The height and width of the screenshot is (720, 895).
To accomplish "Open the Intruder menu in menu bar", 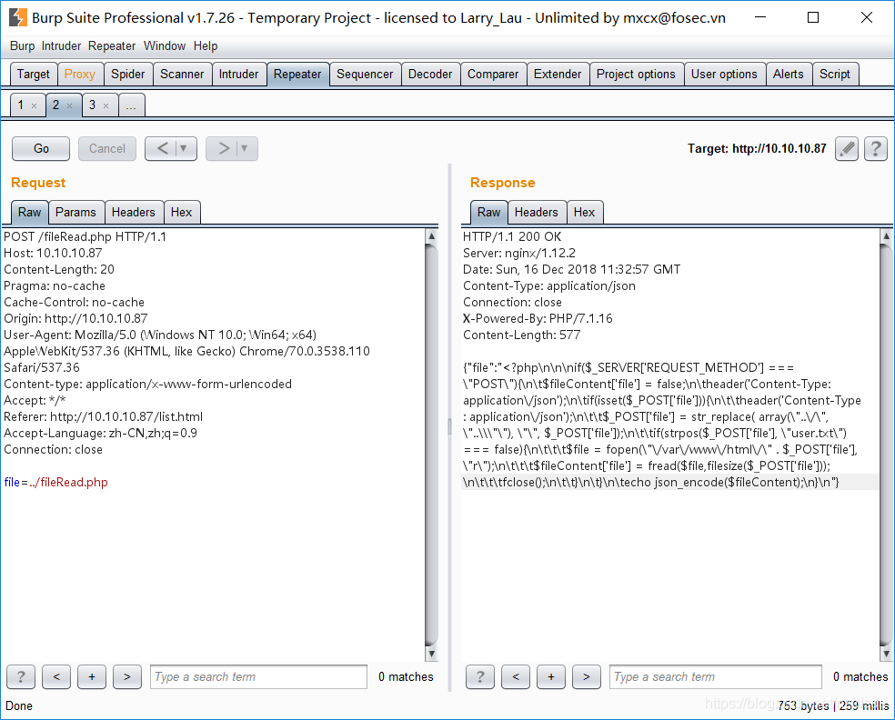I will point(61,46).
